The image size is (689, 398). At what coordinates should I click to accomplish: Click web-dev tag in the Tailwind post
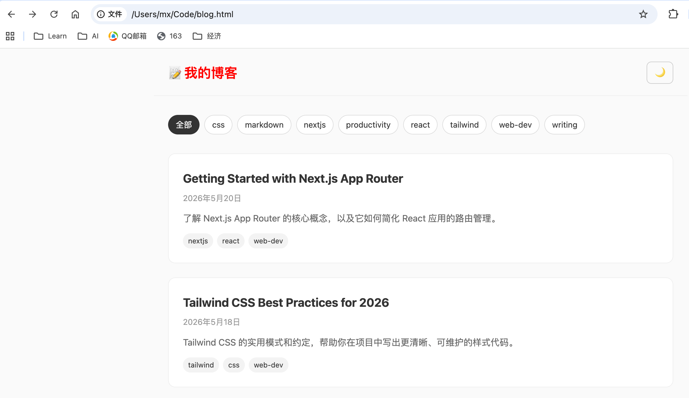click(268, 365)
